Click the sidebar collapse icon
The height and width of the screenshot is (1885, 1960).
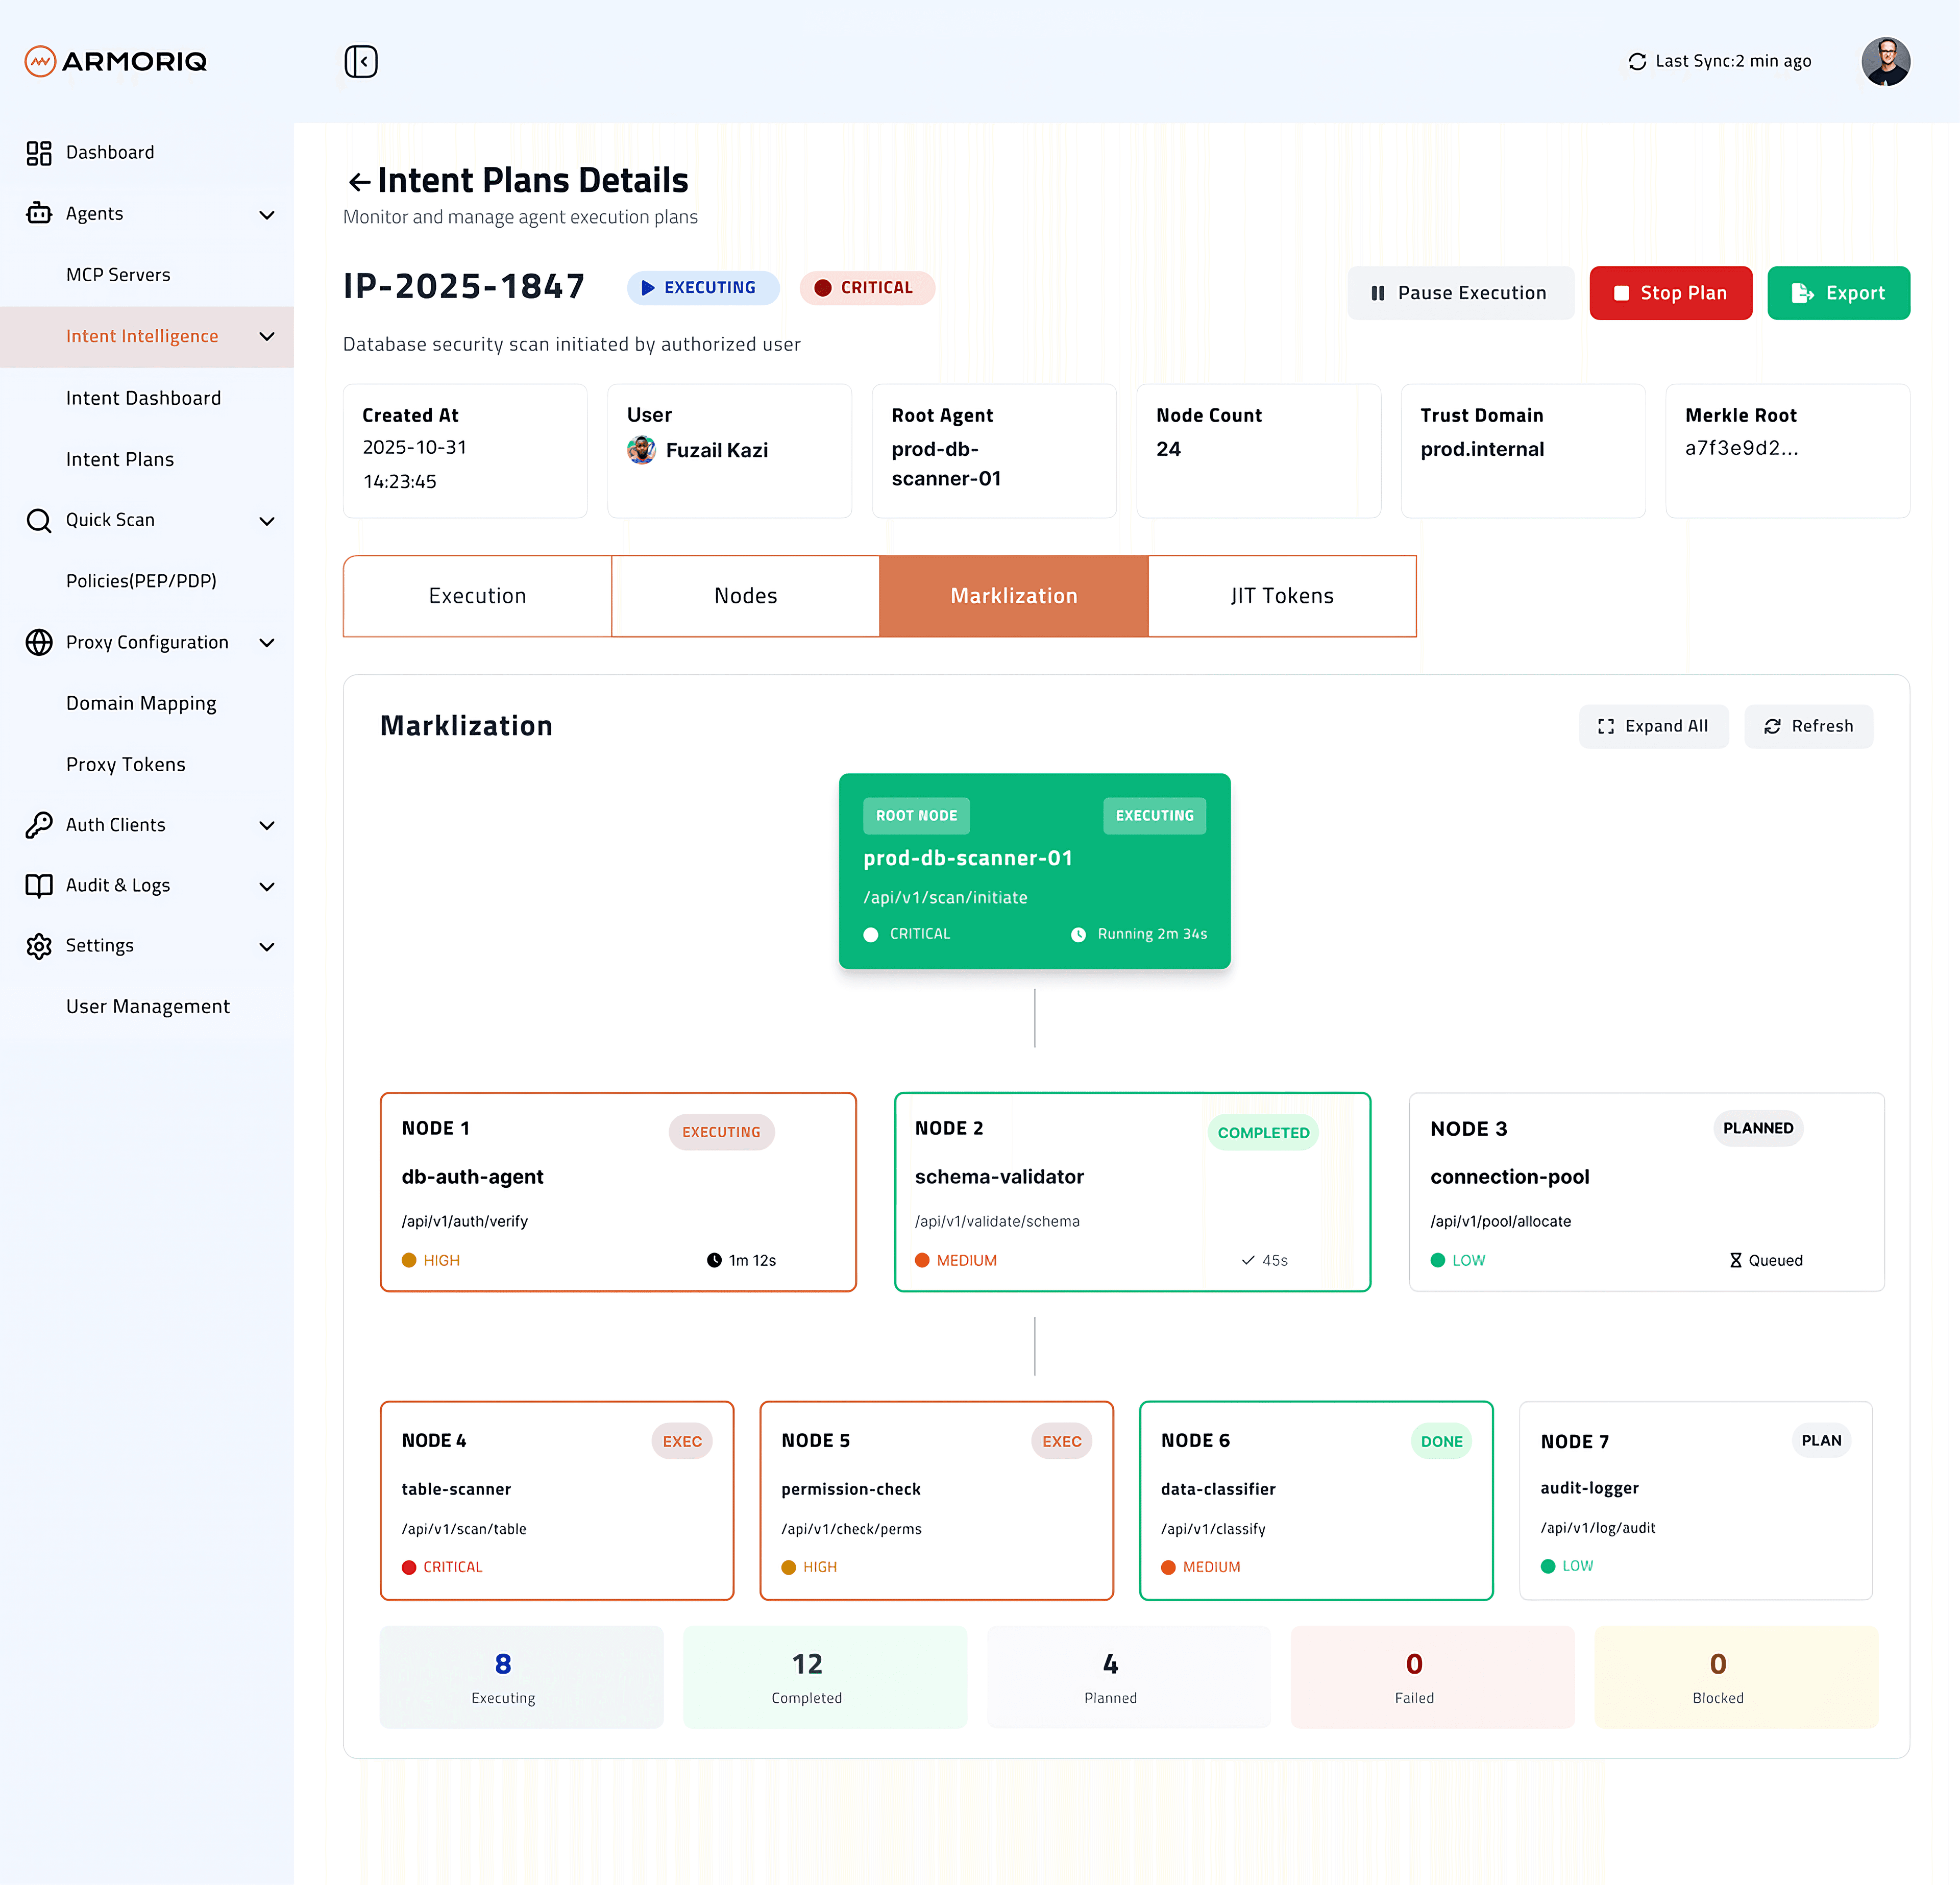coord(361,61)
